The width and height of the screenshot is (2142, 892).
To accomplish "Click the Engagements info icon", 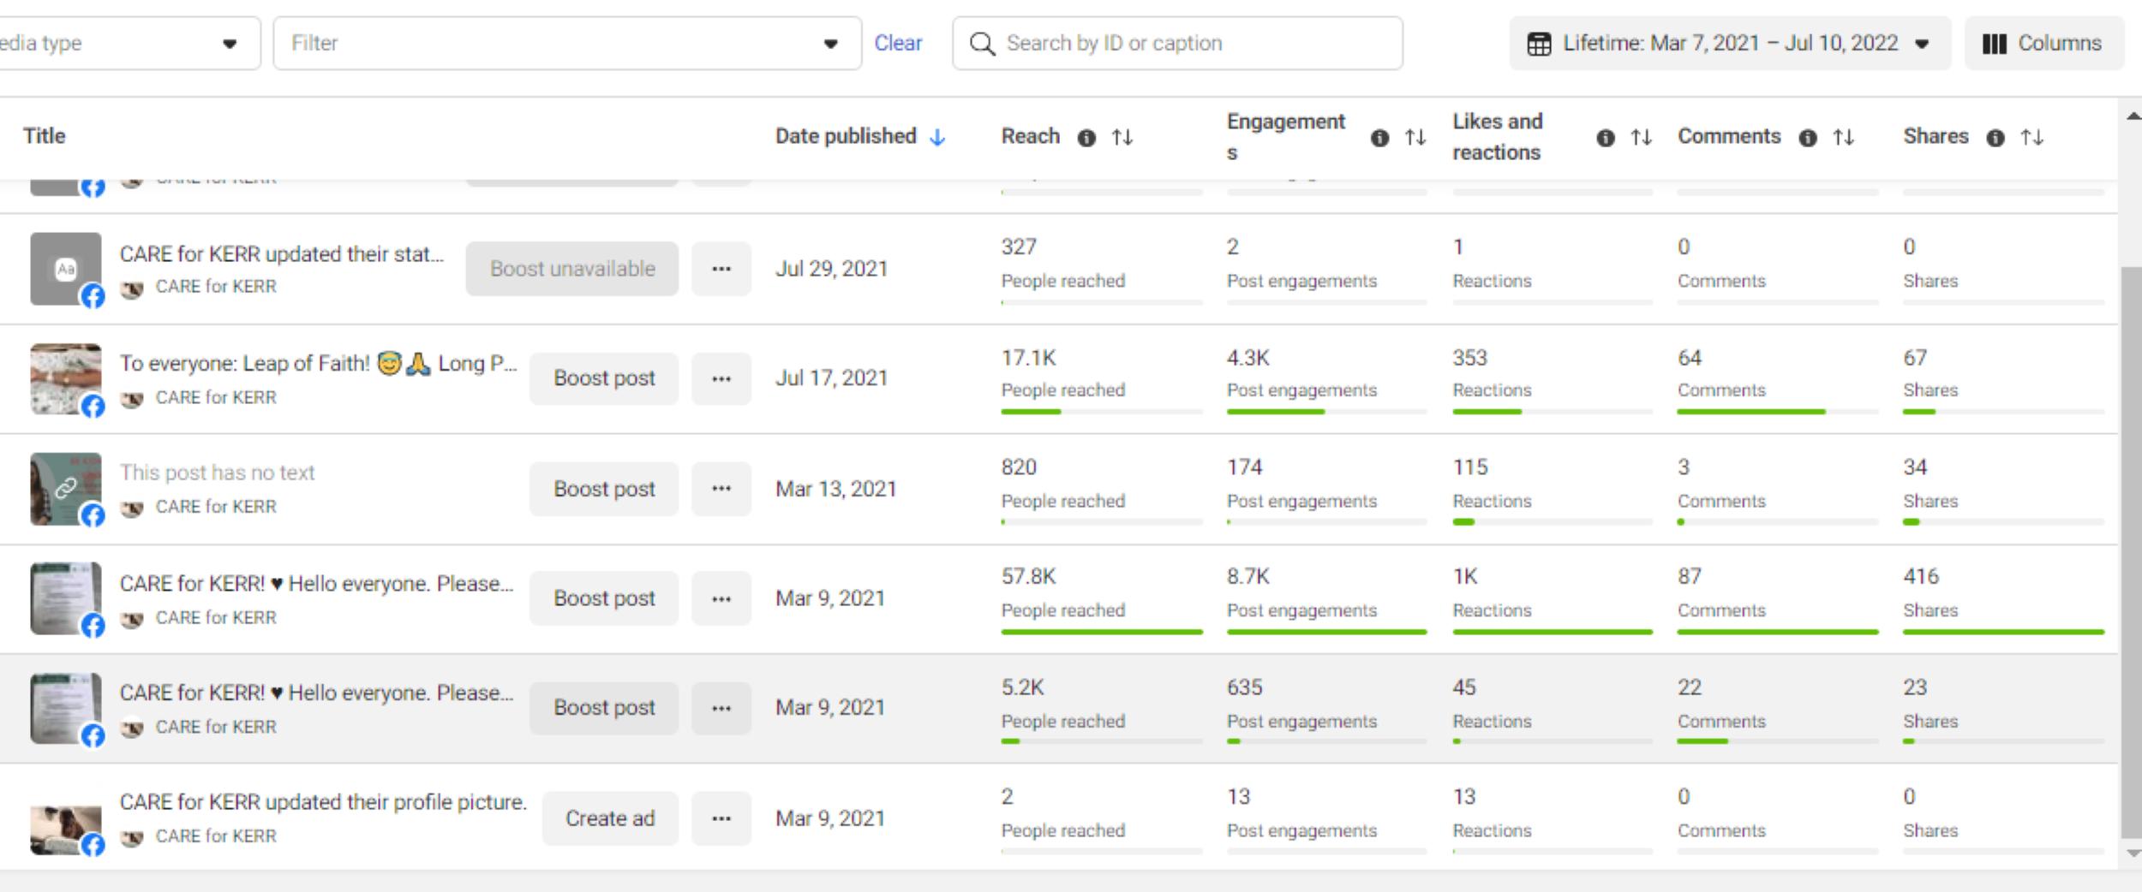I will point(1379,138).
